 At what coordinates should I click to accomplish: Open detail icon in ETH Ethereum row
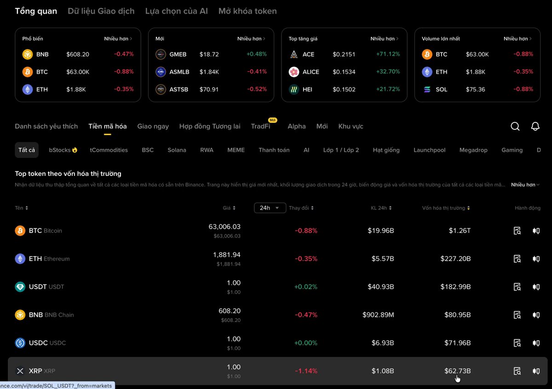[517, 259]
